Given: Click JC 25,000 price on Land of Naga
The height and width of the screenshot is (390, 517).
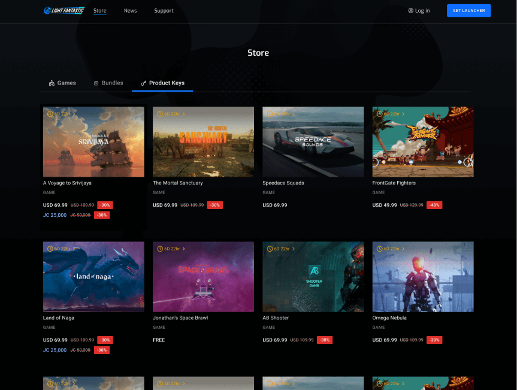Looking at the screenshot, I should [x=55, y=350].
